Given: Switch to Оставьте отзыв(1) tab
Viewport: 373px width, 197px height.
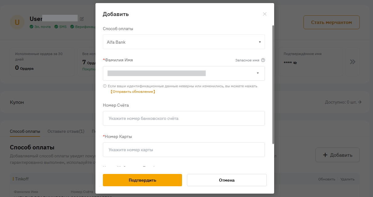Looking at the screenshot, I should pyautogui.click(x=66, y=132).
